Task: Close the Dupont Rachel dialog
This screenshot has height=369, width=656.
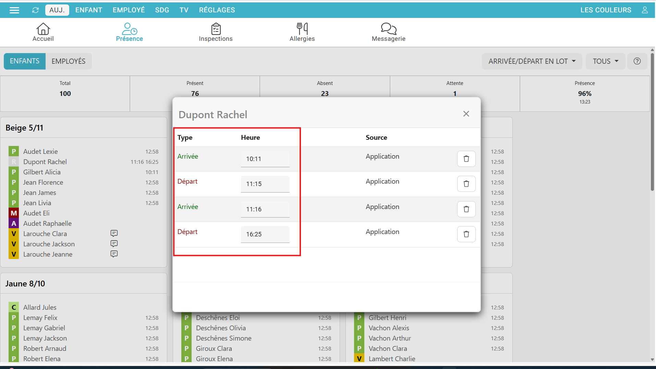Action: tap(466, 114)
